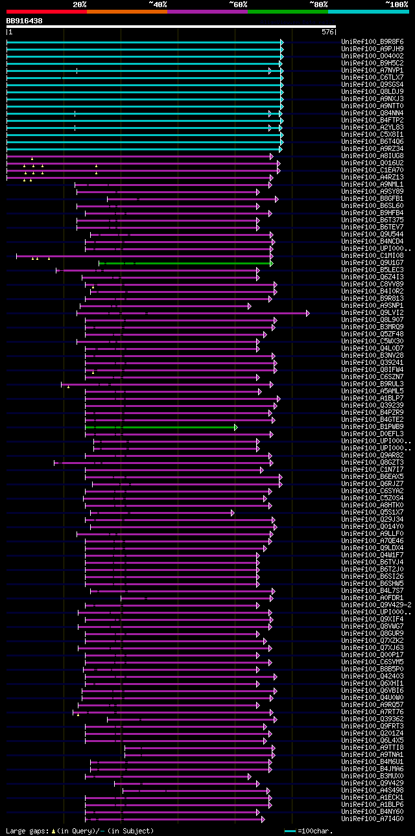
Task: Click the long purple bar for Q9LVI2
Action: pyautogui.click(x=193, y=313)
